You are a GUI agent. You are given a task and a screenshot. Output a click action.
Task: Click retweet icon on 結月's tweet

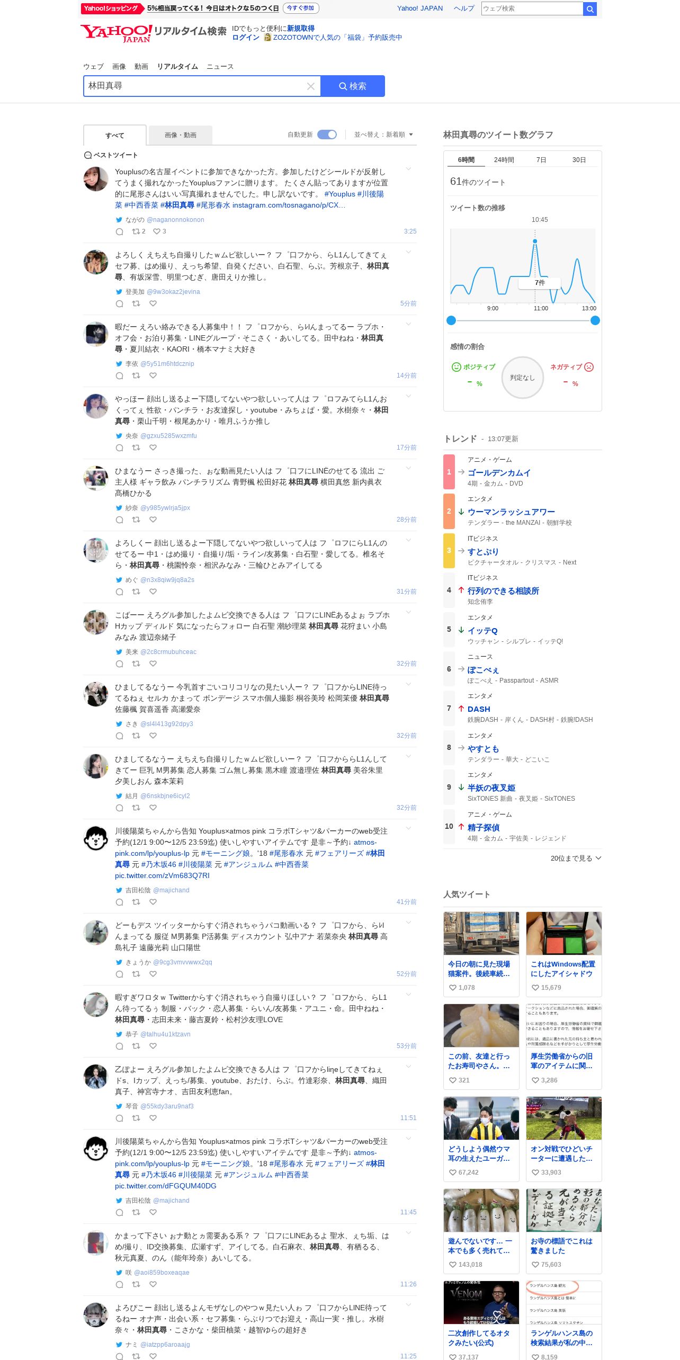coord(136,808)
